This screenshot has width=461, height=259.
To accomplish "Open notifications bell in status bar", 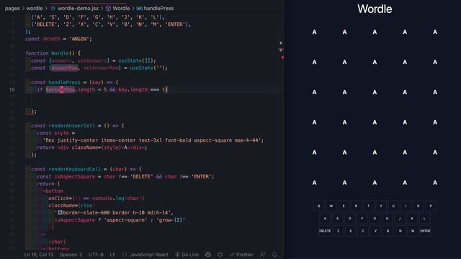I will tap(274, 254).
